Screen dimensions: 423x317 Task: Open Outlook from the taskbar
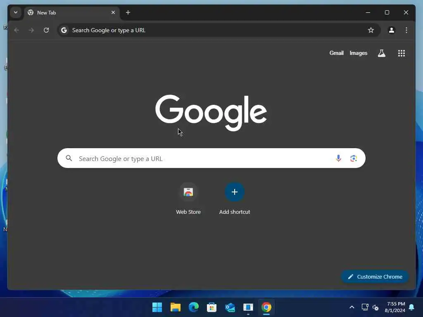(x=230, y=307)
